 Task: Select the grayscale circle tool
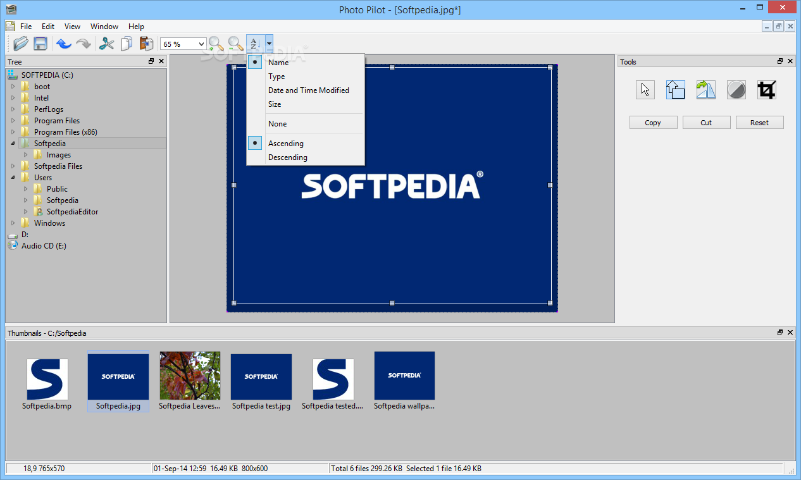(736, 90)
